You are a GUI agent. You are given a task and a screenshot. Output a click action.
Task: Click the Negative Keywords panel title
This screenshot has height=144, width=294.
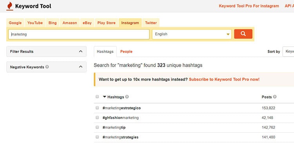pos(27,67)
